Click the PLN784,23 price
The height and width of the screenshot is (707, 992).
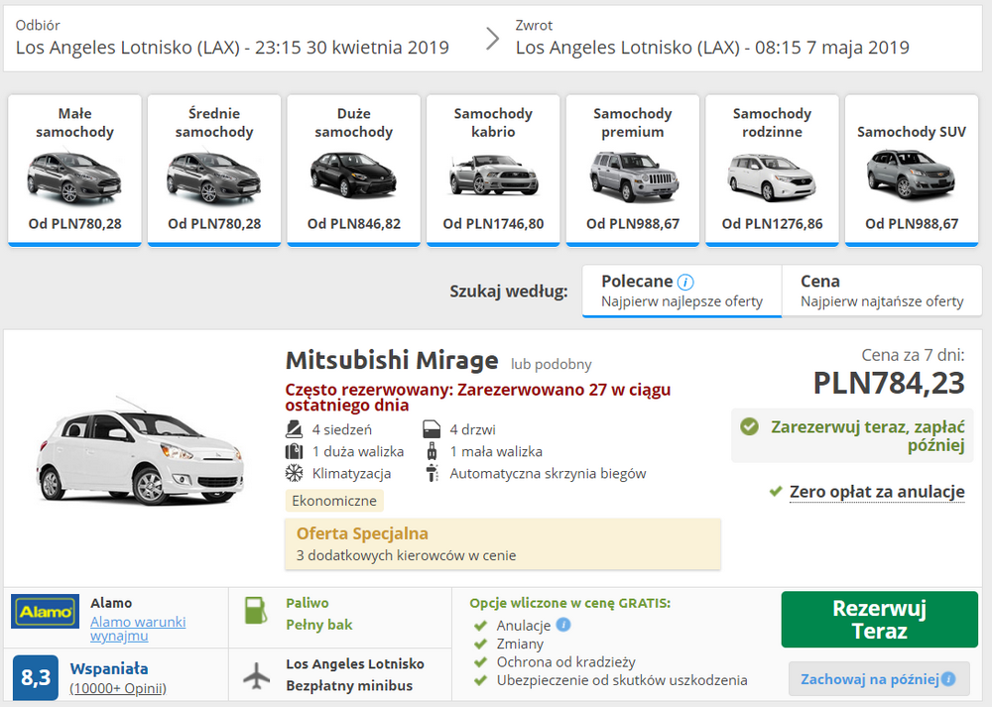888,383
